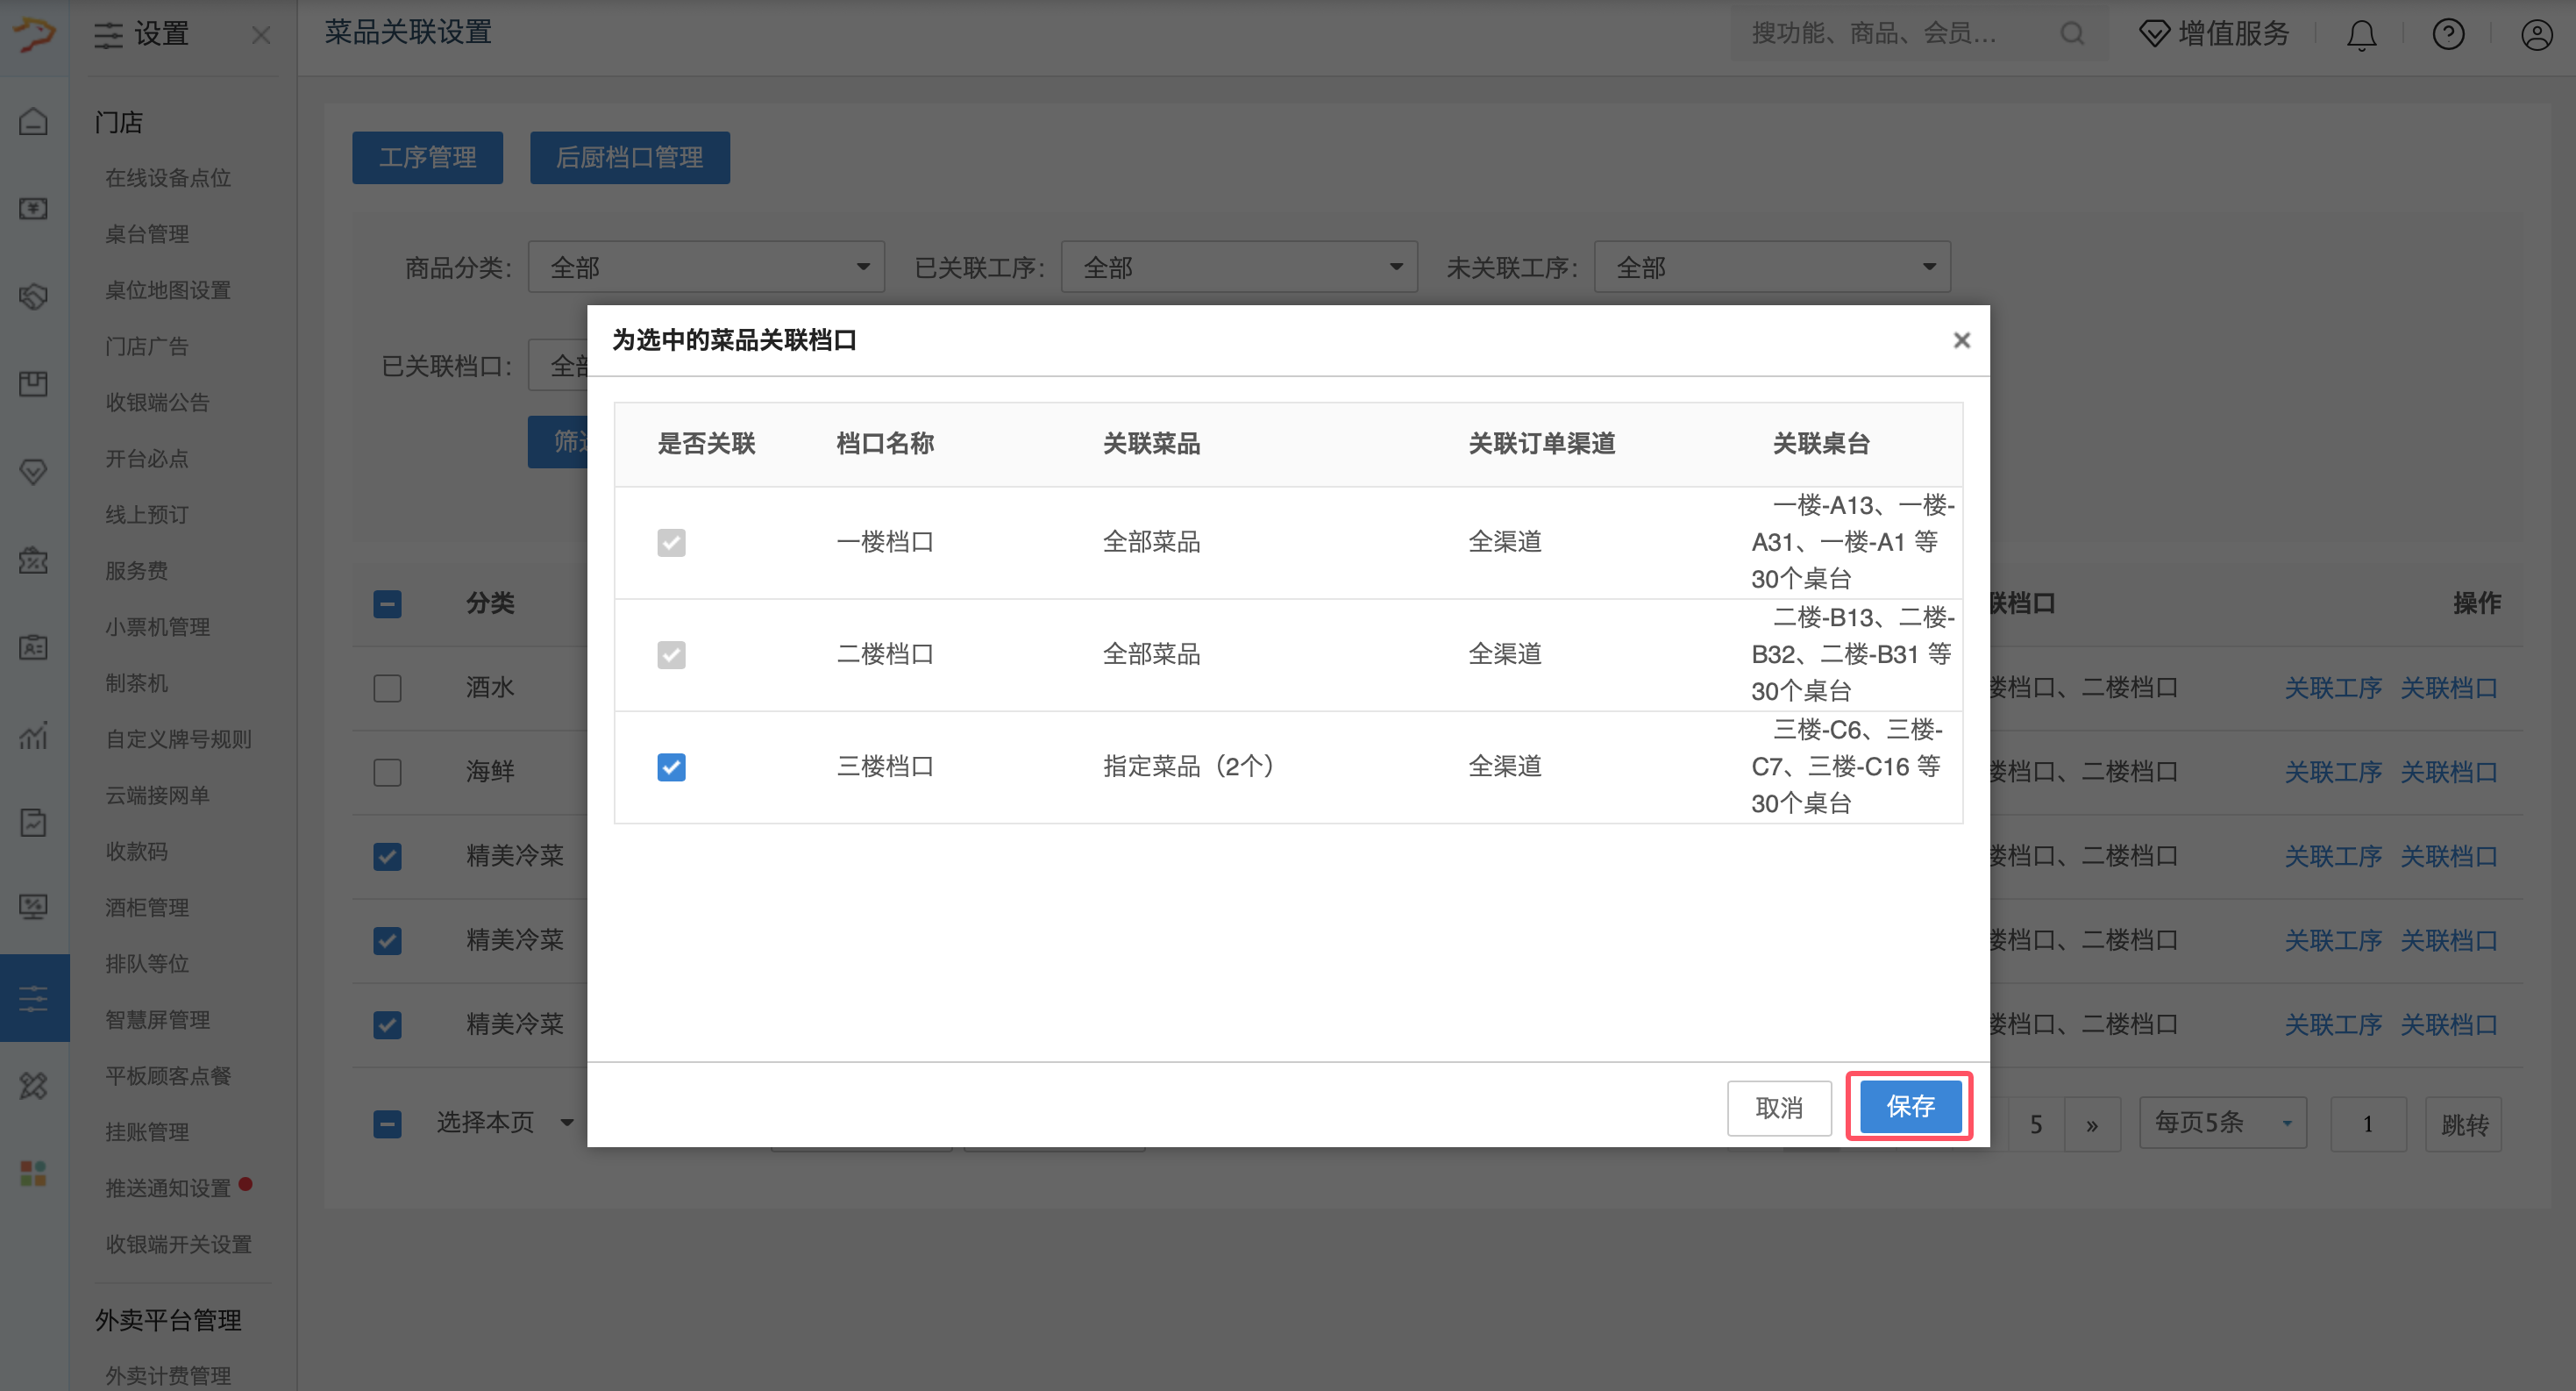Go to page 5 in pagination
Screen dimensions: 2576x1391
point(2036,1124)
